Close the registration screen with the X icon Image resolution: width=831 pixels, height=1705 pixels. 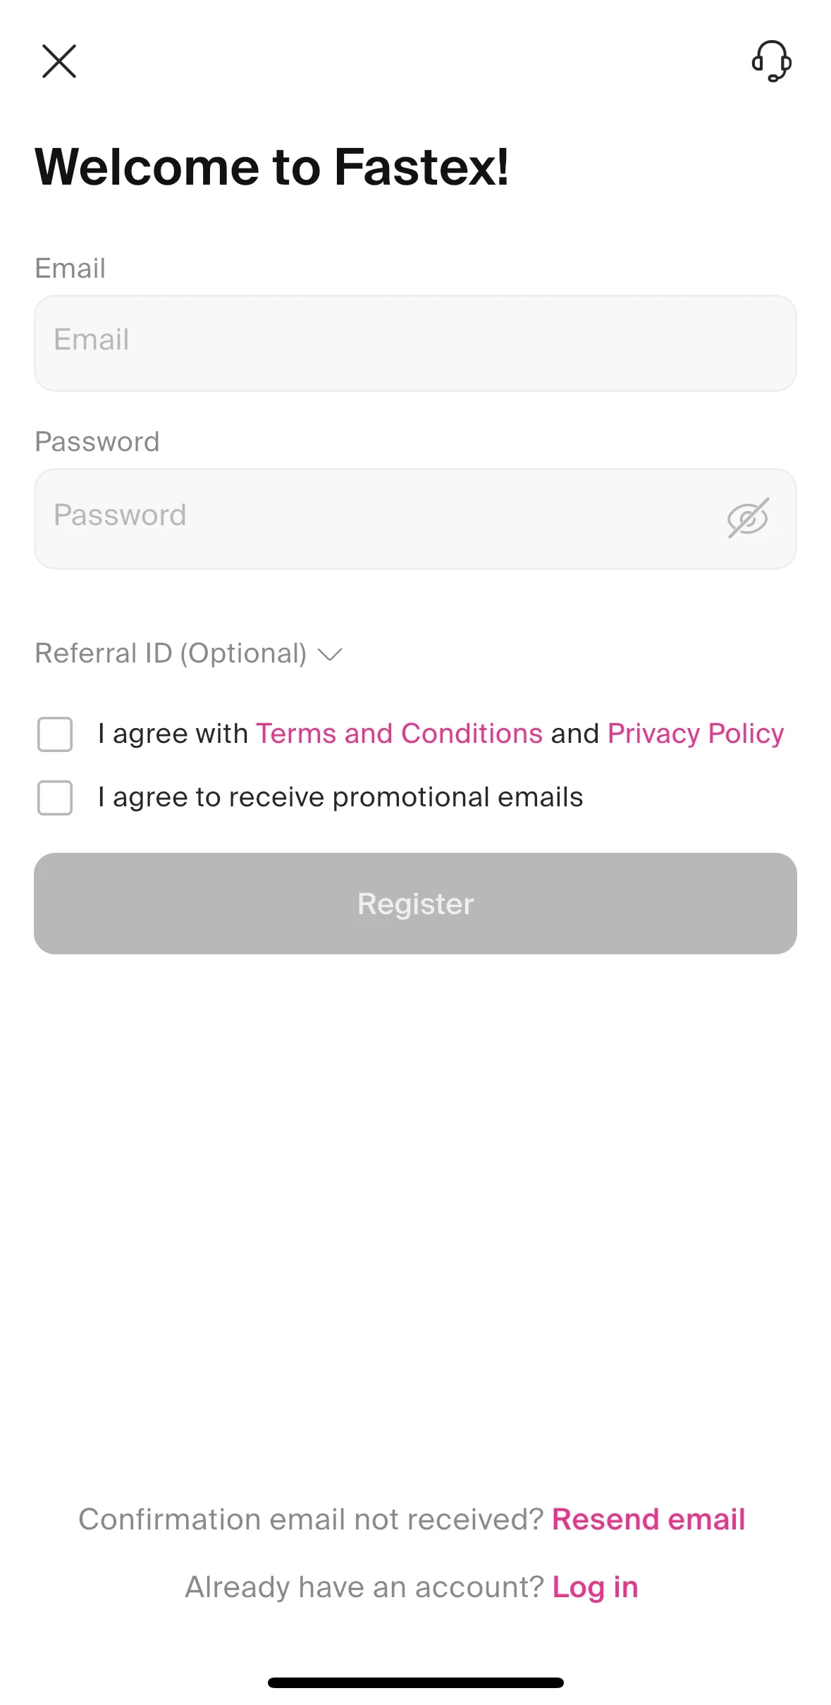[x=59, y=61]
